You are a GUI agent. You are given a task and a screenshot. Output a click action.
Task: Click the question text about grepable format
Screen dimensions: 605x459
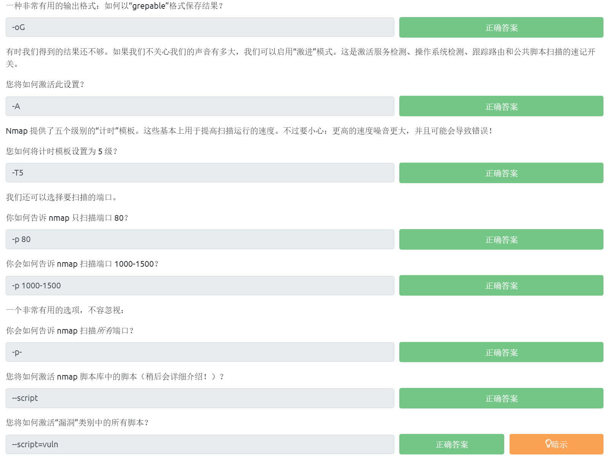coord(115,6)
